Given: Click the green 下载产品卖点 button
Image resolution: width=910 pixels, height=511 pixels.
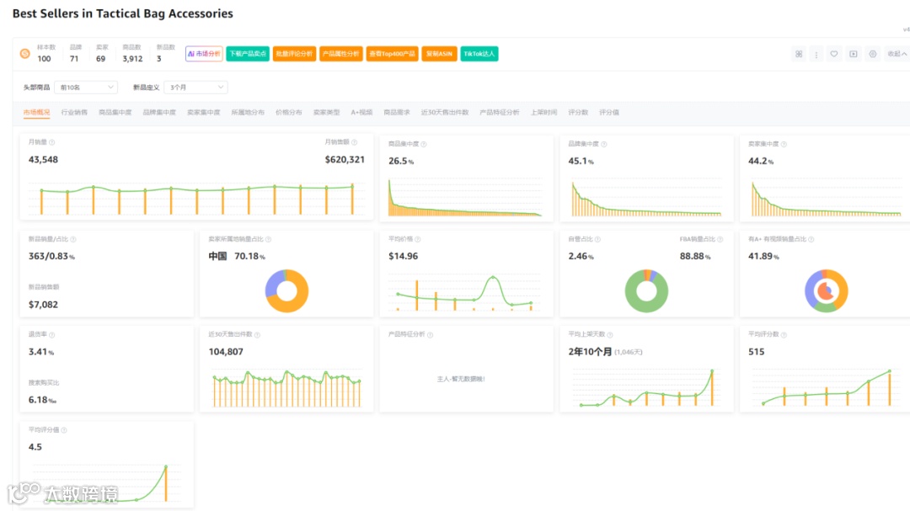Looking at the screenshot, I should point(248,54).
